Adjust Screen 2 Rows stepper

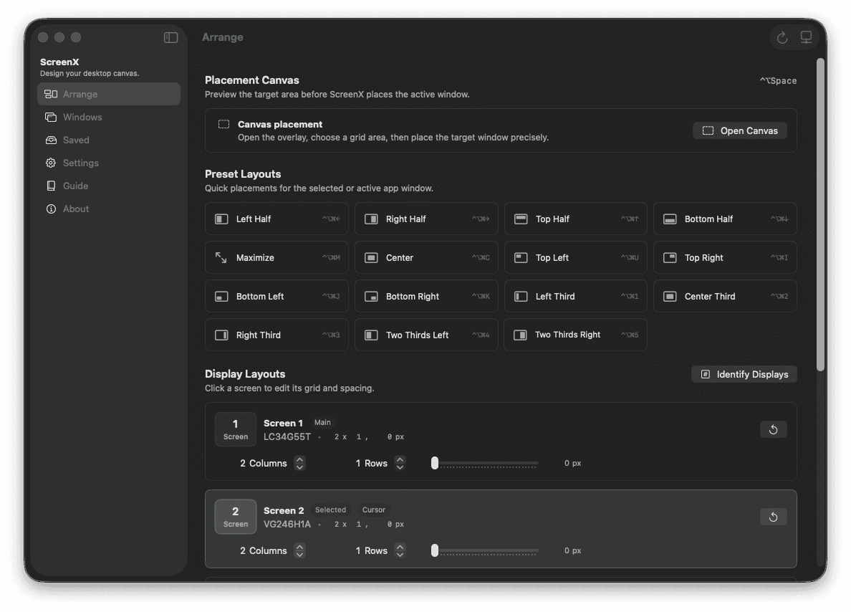pos(400,550)
